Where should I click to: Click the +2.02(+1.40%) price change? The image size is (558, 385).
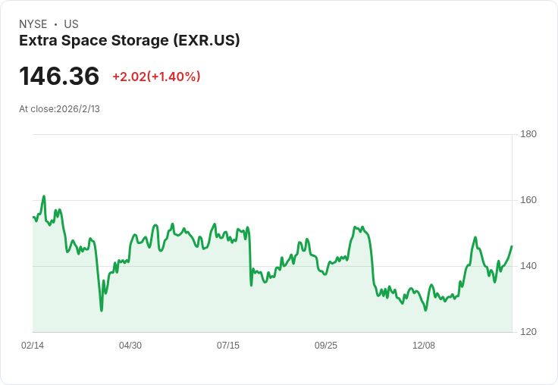[156, 77]
